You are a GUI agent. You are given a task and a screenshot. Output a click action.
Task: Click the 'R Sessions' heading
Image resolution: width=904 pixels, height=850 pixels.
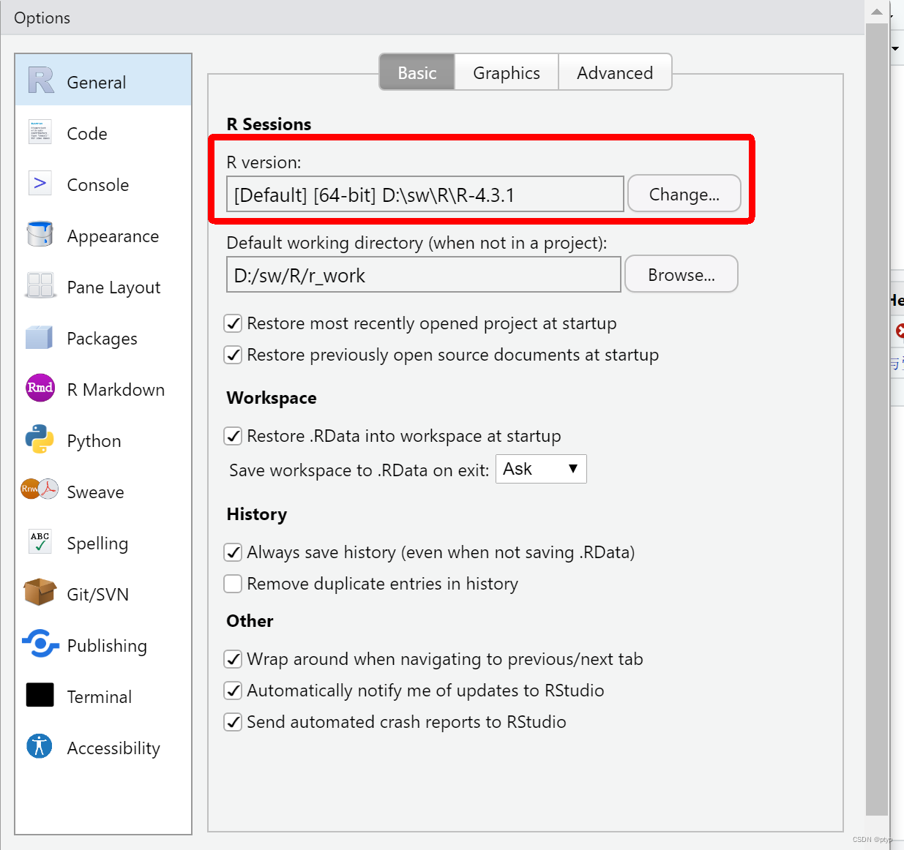click(269, 124)
